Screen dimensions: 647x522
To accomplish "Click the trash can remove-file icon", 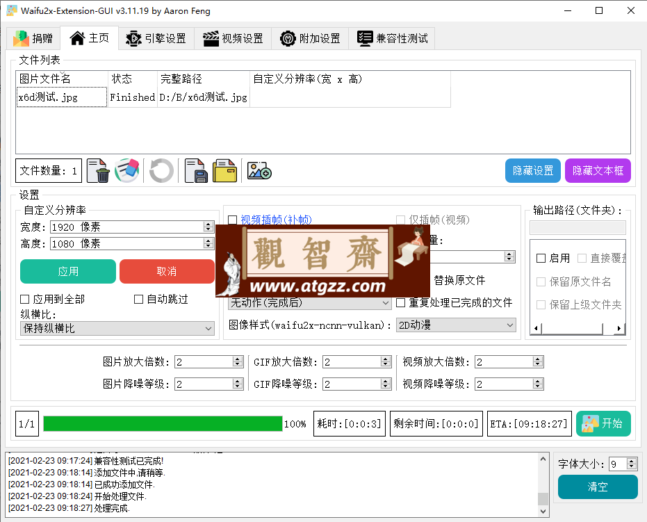I will coord(98,170).
